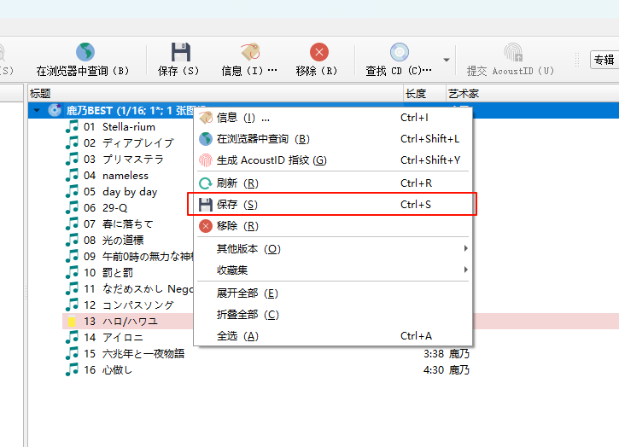Click the red Remove icon in toolbar
619x447 pixels.
pos(318,54)
